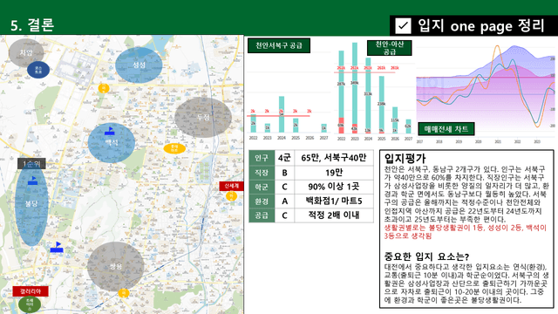This screenshot has height=314, width=558.
Task: Click the yellow marker under 신세계 label
Action: pyautogui.click(x=231, y=196)
